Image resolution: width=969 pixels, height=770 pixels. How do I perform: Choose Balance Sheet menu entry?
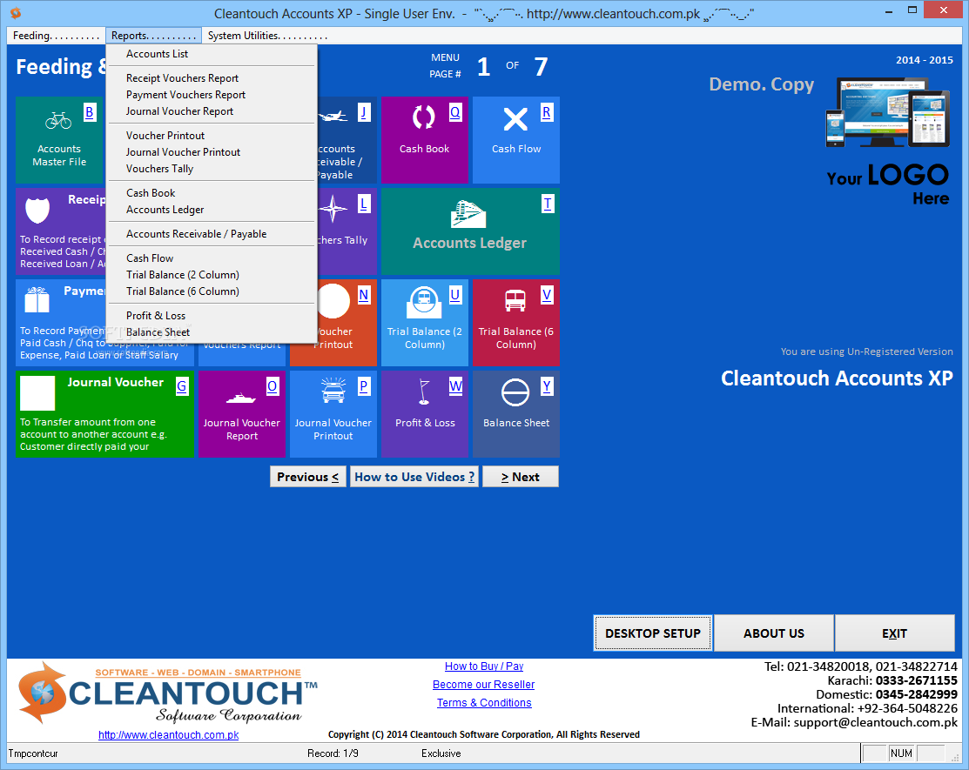[x=212, y=333]
